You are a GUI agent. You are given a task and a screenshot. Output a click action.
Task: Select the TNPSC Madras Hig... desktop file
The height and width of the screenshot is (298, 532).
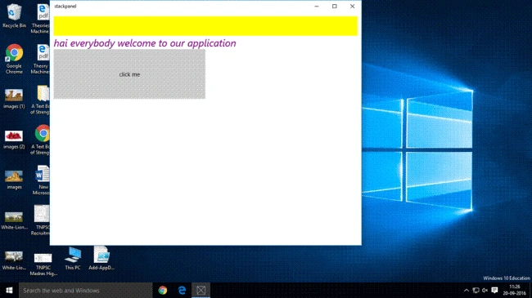coord(43,265)
